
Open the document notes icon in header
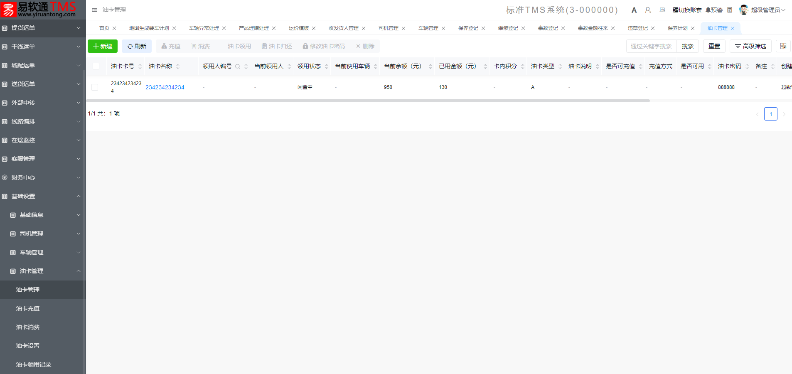click(730, 10)
